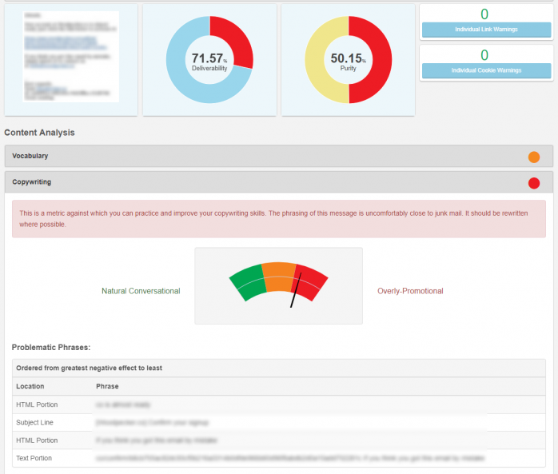The width and height of the screenshot is (558, 474).
Task: Click the orange Vocabulary status indicator
Action: [x=534, y=157]
